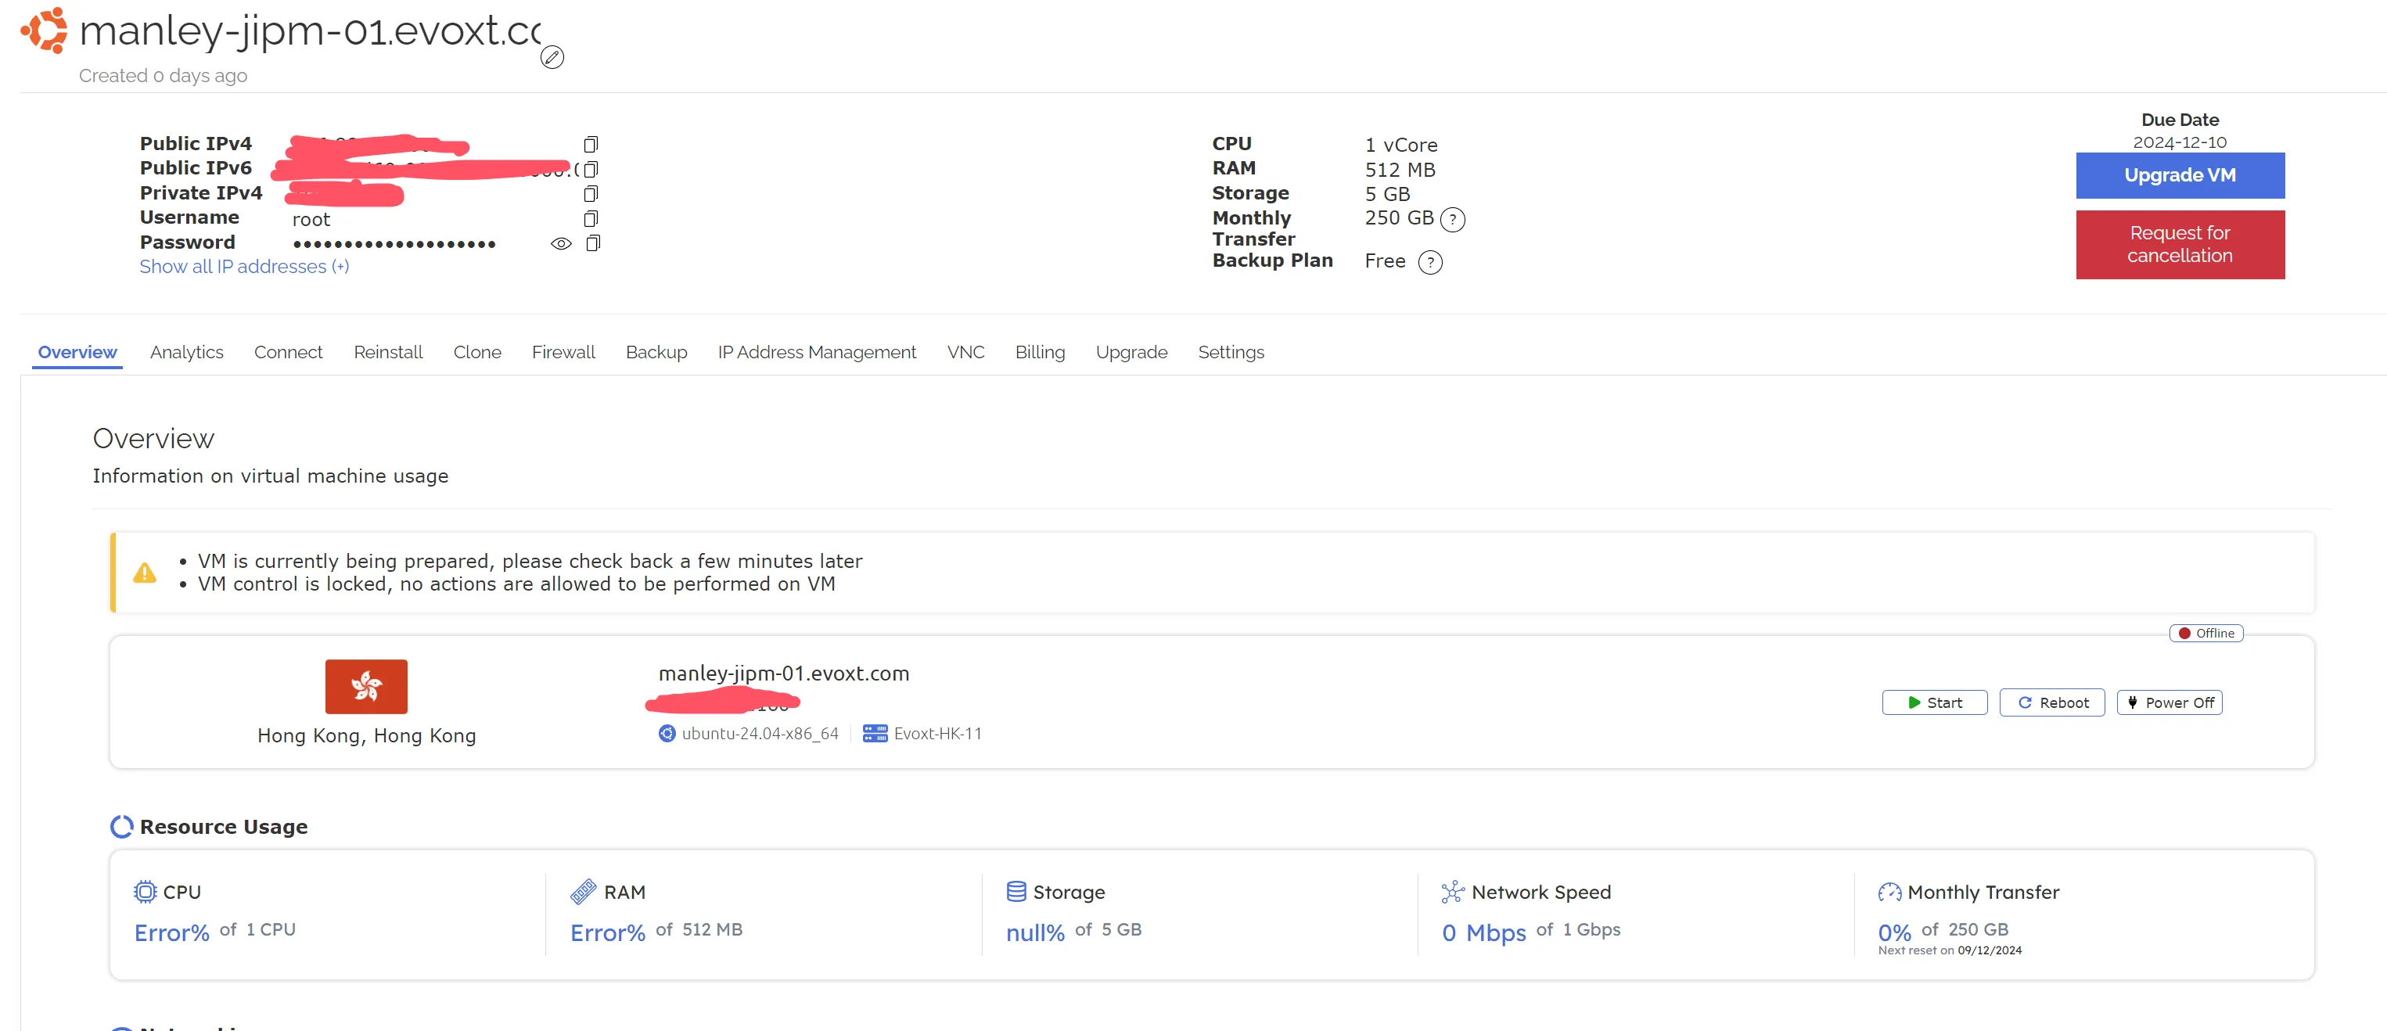
Task: Go to the VNC tab
Action: [965, 352]
